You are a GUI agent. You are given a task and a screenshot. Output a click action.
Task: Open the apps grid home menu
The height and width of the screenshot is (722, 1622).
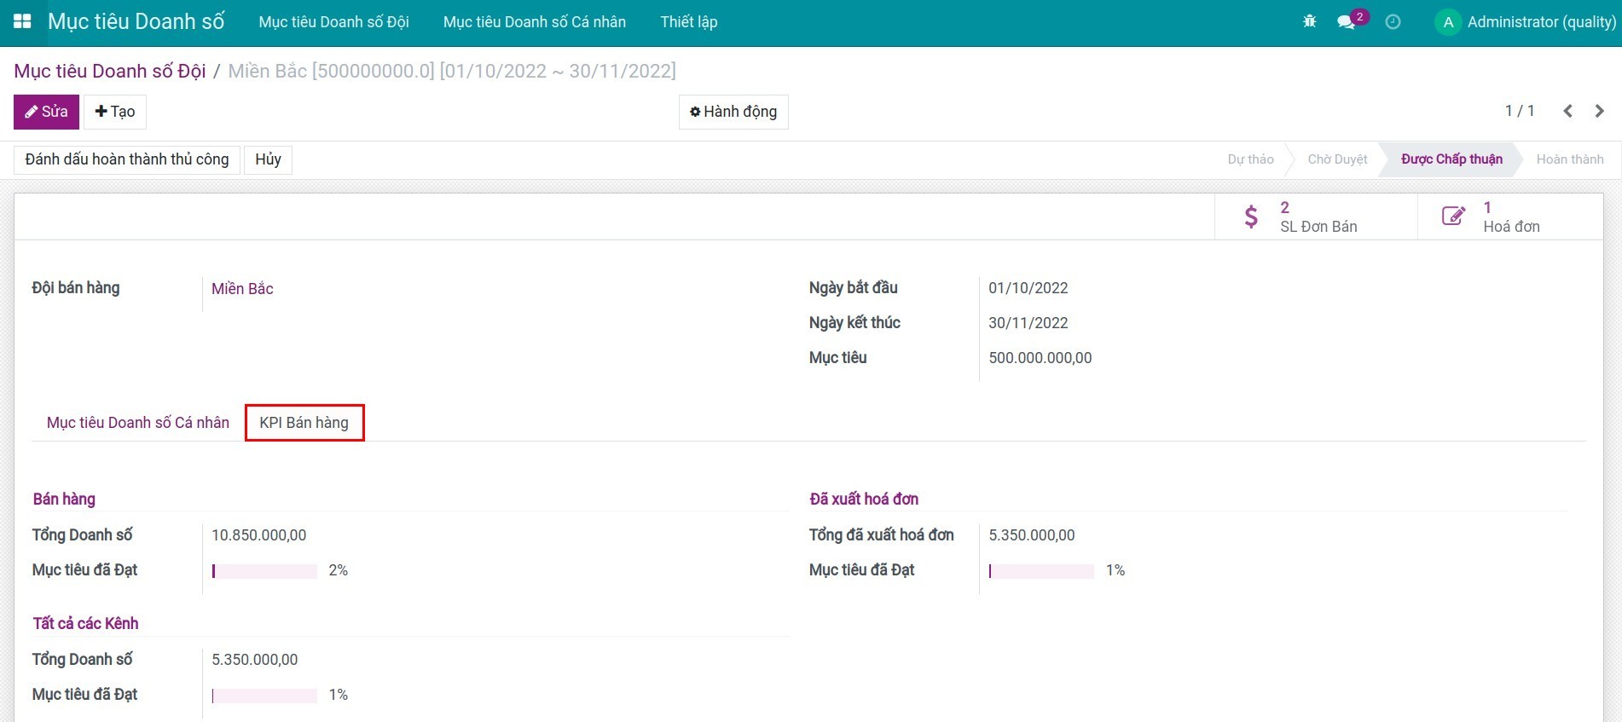[x=22, y=22]
